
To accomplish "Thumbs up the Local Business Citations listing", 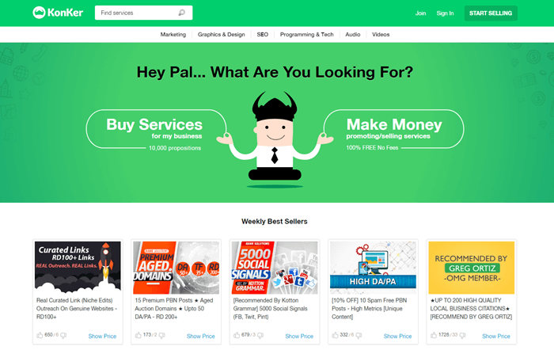I will 434,335.
